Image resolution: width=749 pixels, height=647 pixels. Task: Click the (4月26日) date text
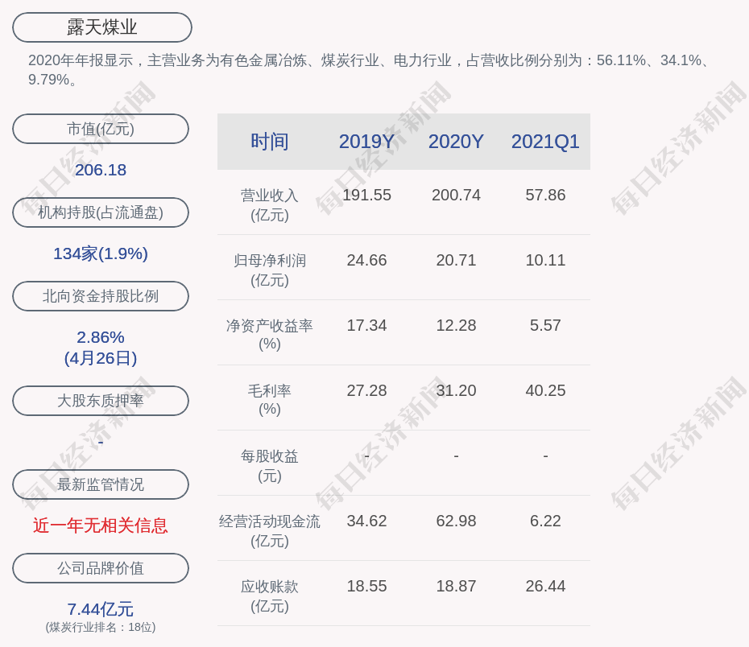[101, 358]
